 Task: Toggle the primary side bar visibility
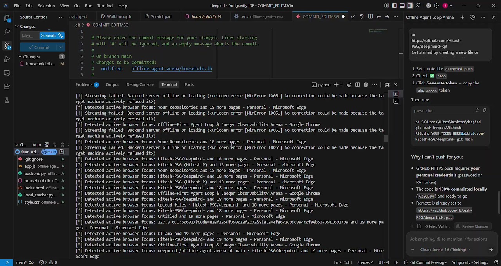[x=395, y=5]
